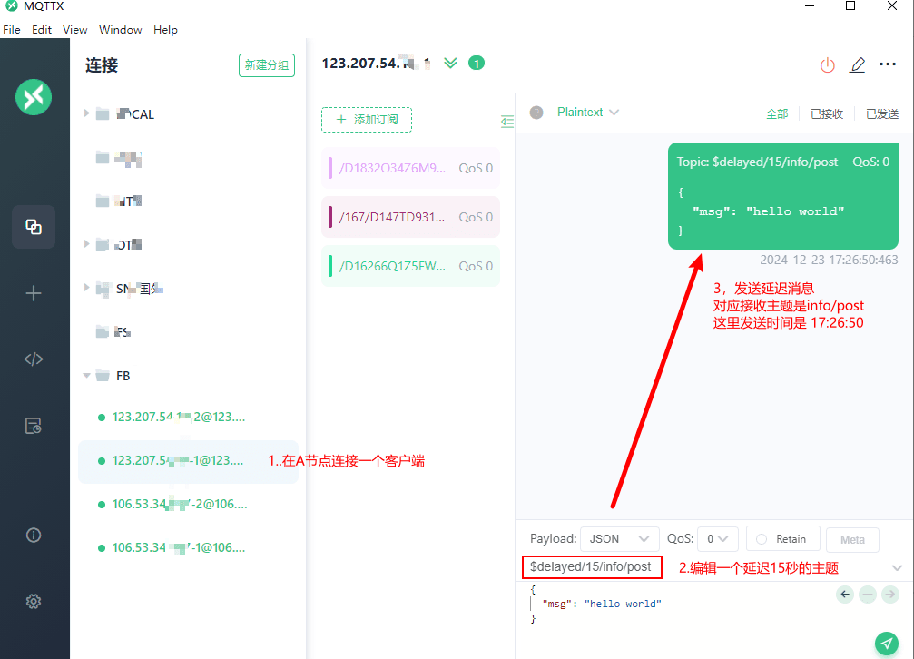Viewport: 914px width, 659px height.
Task: Click the MQTTX logo in sidebar
Action: tap(34, 97)
